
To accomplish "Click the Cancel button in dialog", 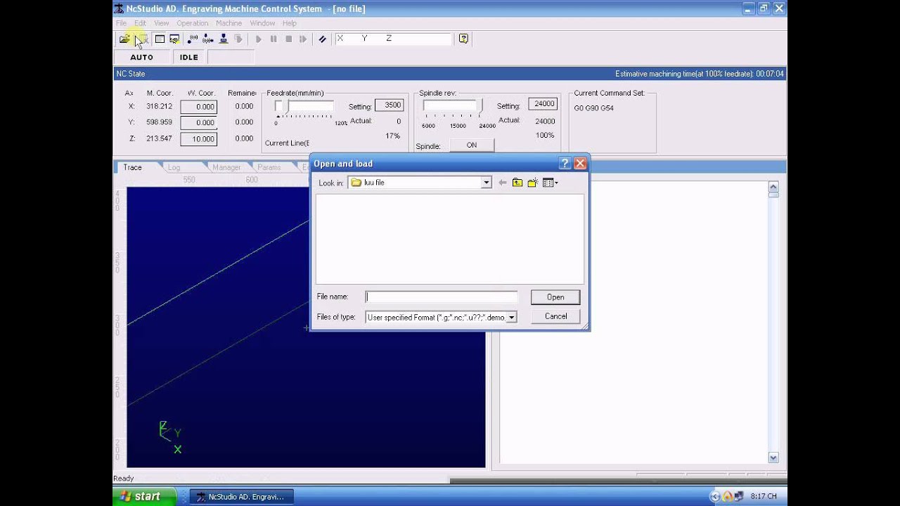I will (555, 316).
